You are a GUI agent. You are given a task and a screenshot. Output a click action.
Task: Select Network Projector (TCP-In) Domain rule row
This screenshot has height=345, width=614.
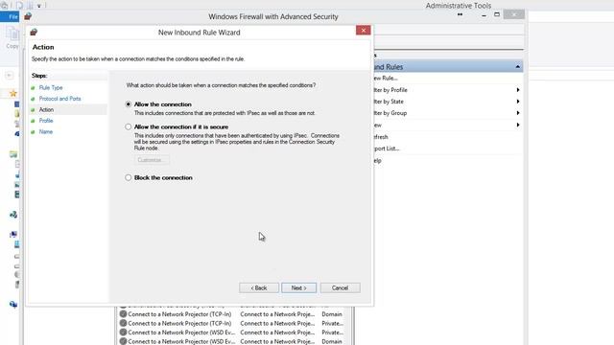pyautogui.click(x=233, y=314)
